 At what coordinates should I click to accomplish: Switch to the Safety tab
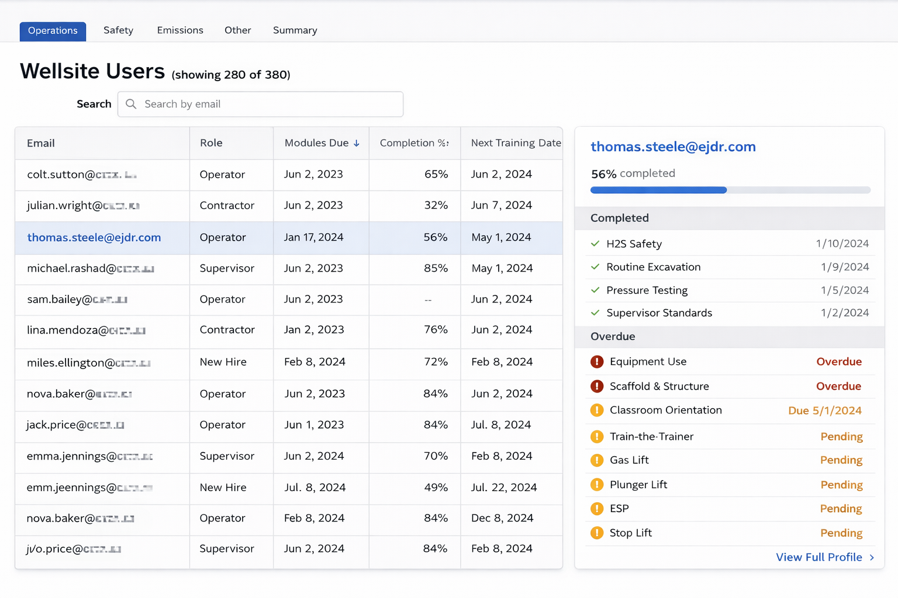point(118,30)
